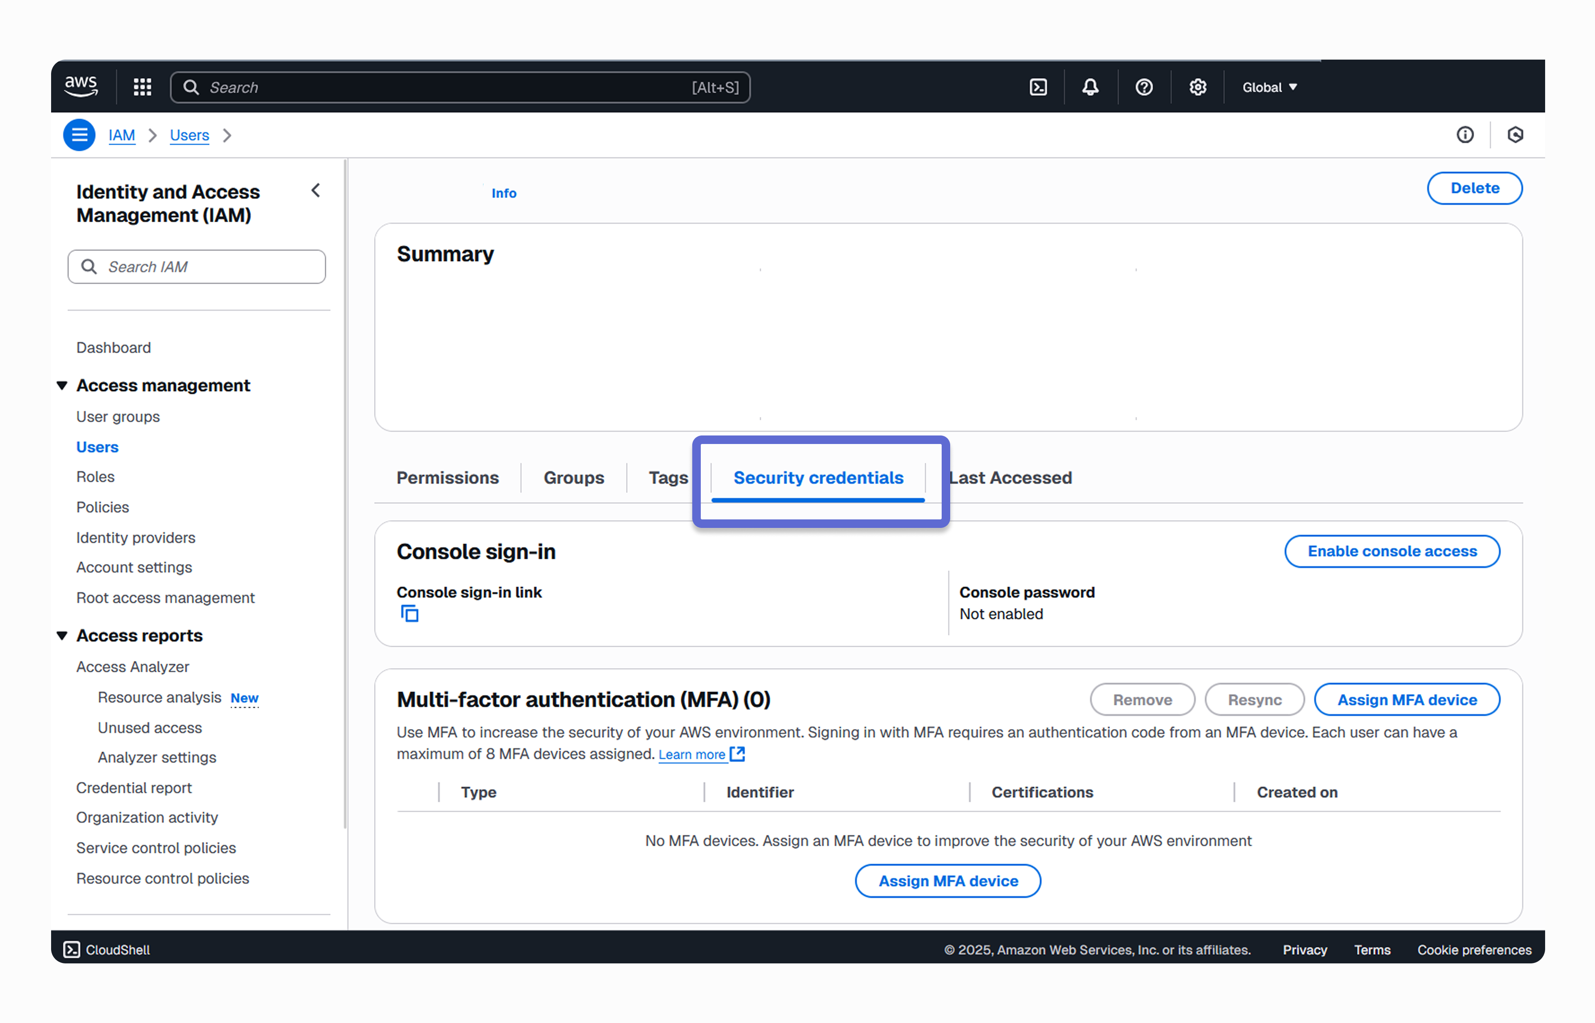1595x1023 pixels.
Task: Open the info panel icon near breadcrumbs
Action: [x=1465, y=135]
